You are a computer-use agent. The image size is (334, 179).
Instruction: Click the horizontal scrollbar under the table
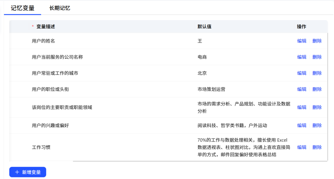click(x=200, y=161)
